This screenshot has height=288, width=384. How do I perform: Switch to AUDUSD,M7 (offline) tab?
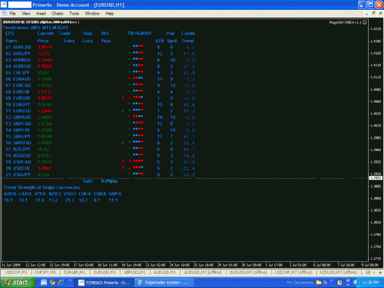(x=203, y=272)
